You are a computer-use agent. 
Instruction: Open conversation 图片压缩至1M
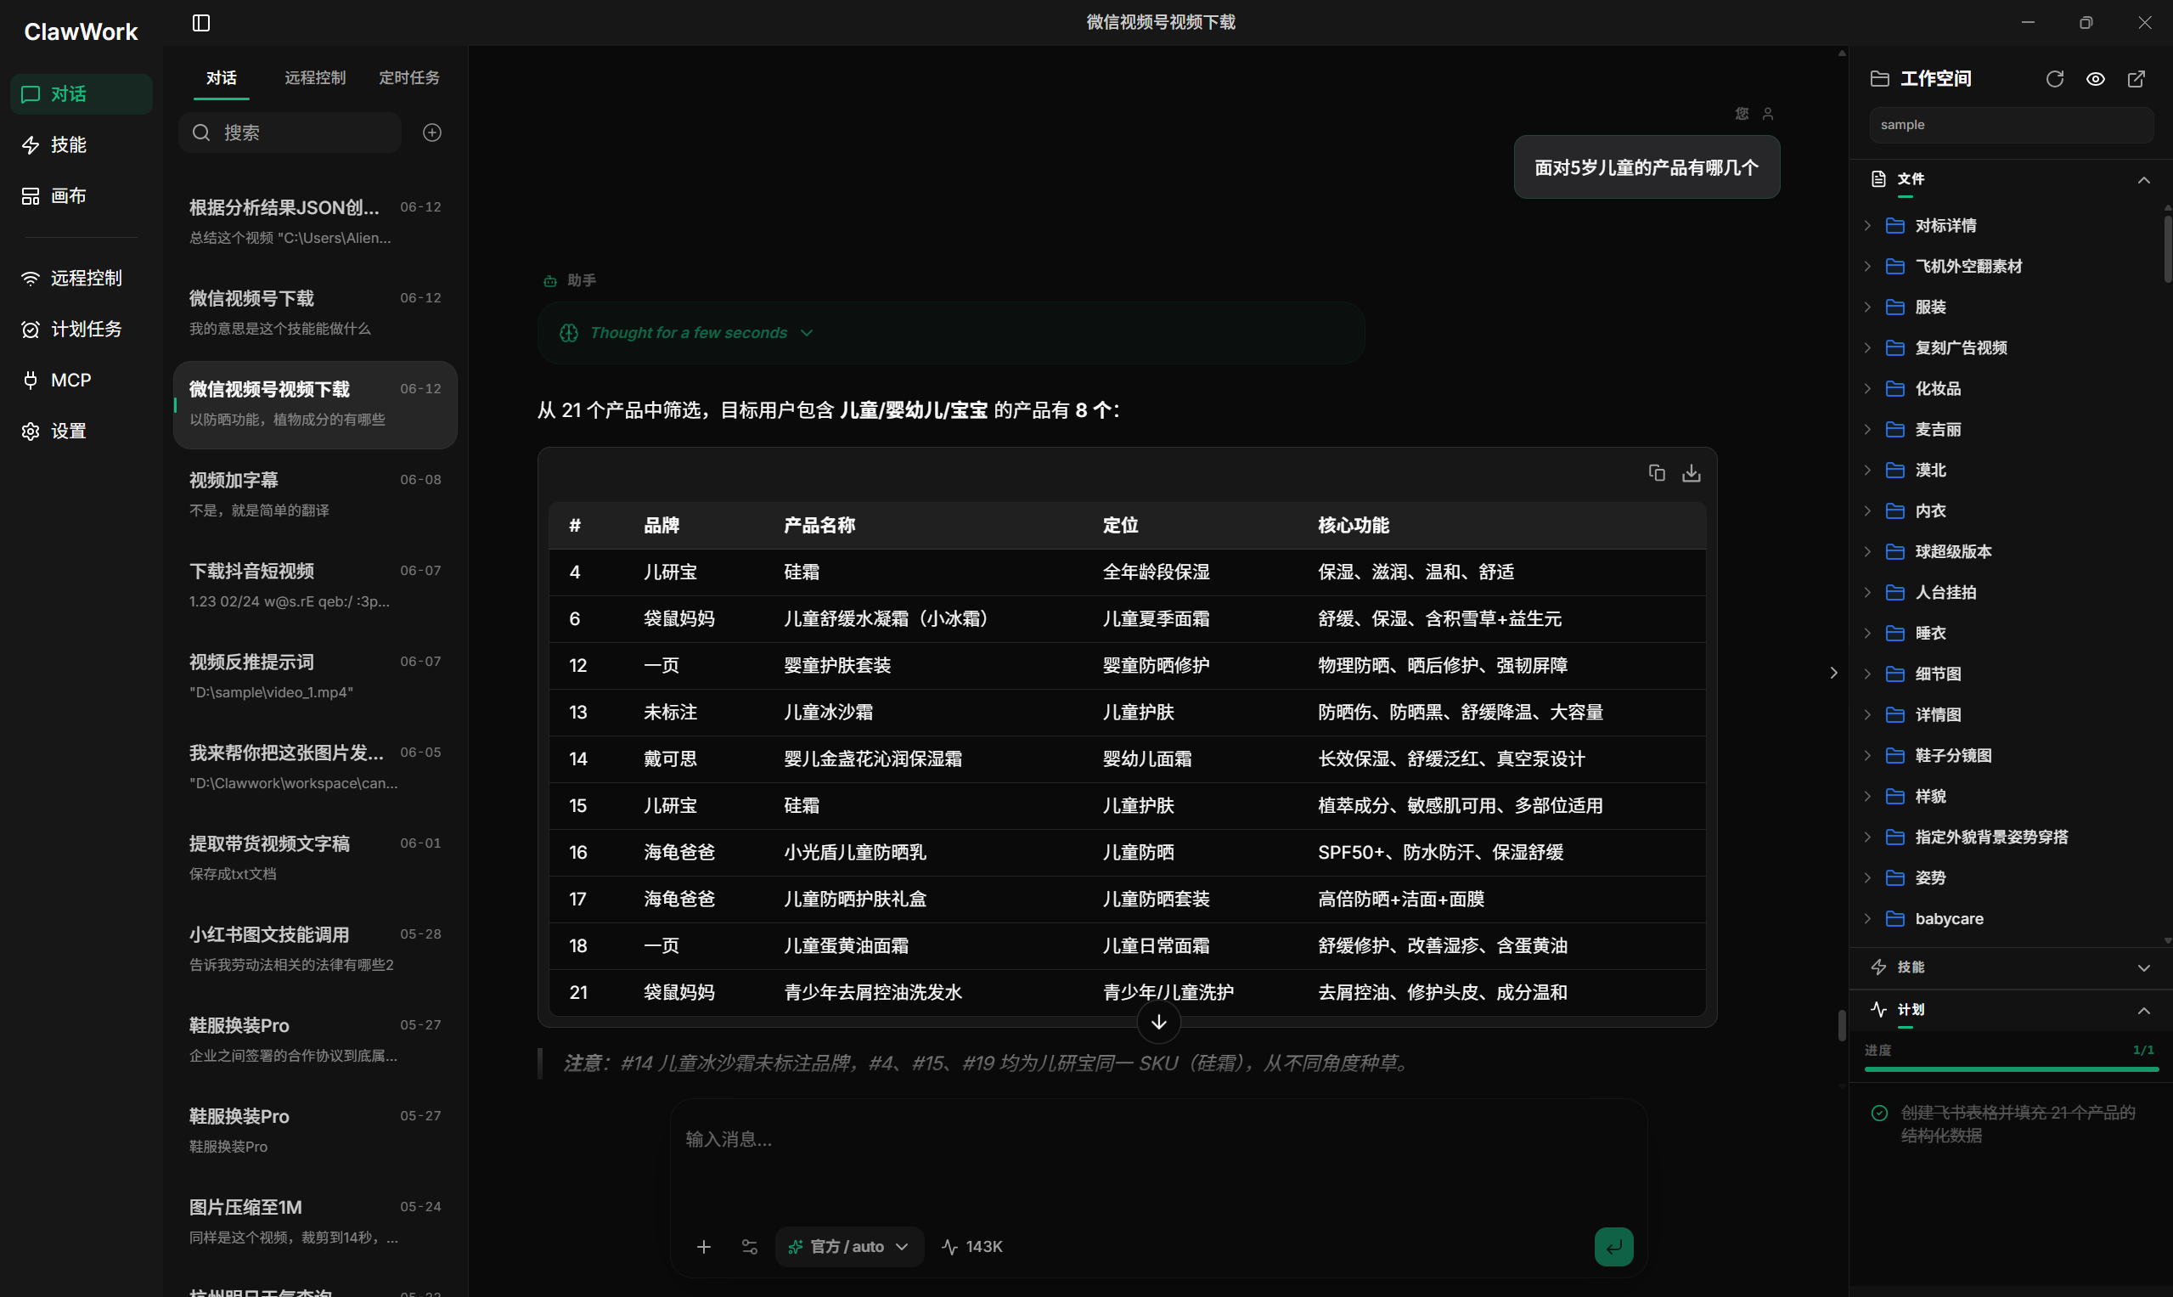click(x=315, y=1222)
